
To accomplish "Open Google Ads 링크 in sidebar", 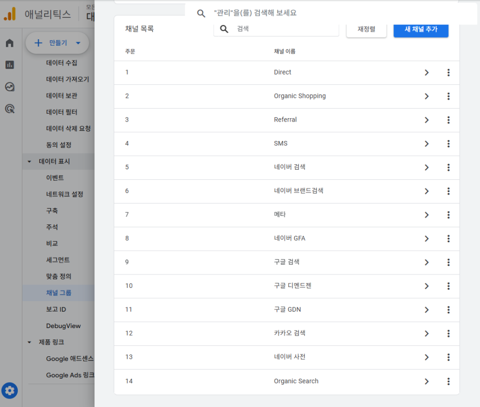I will coord(70,375).
